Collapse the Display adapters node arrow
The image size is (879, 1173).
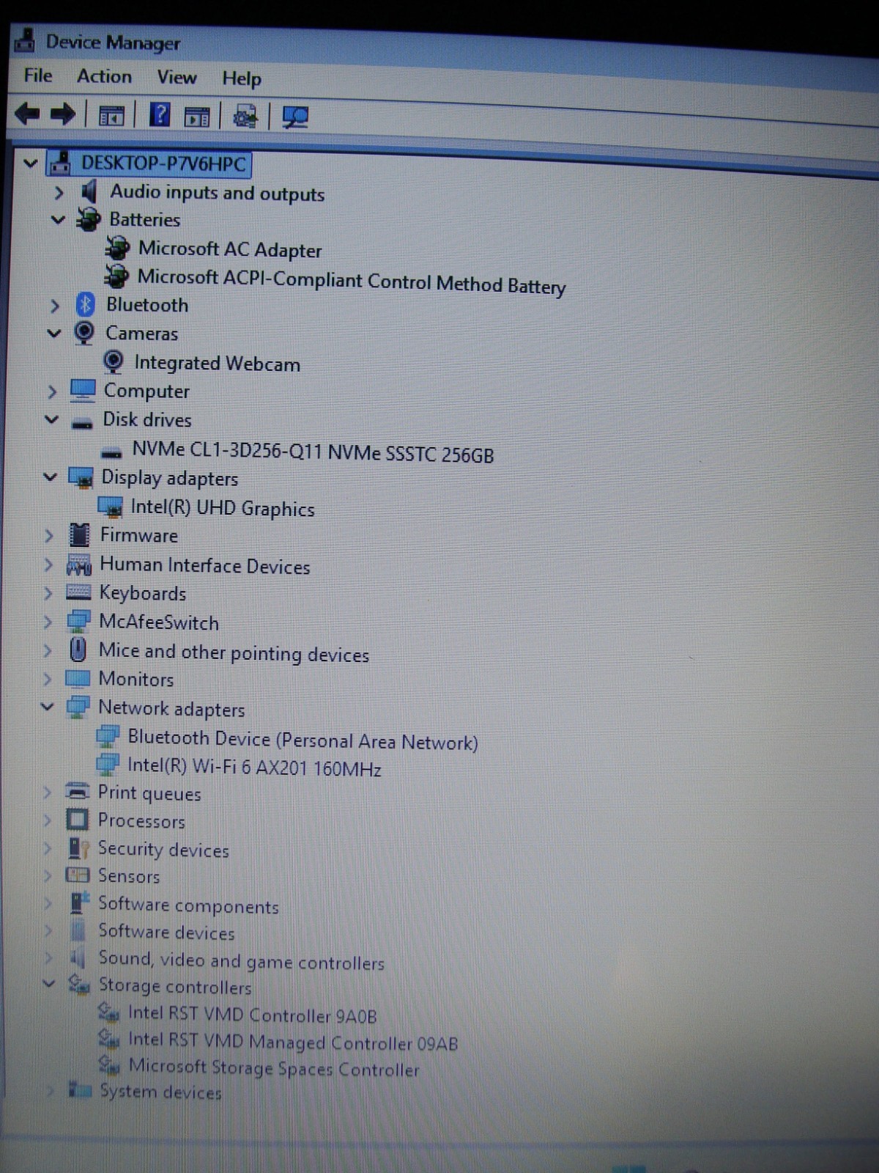pos(49,477)
